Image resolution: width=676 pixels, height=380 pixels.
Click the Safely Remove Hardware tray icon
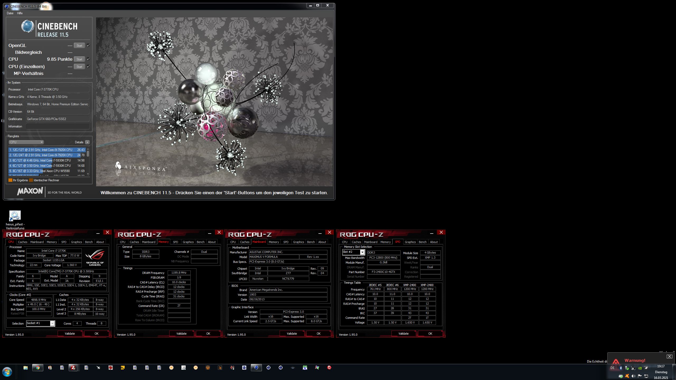pos(627,368)
